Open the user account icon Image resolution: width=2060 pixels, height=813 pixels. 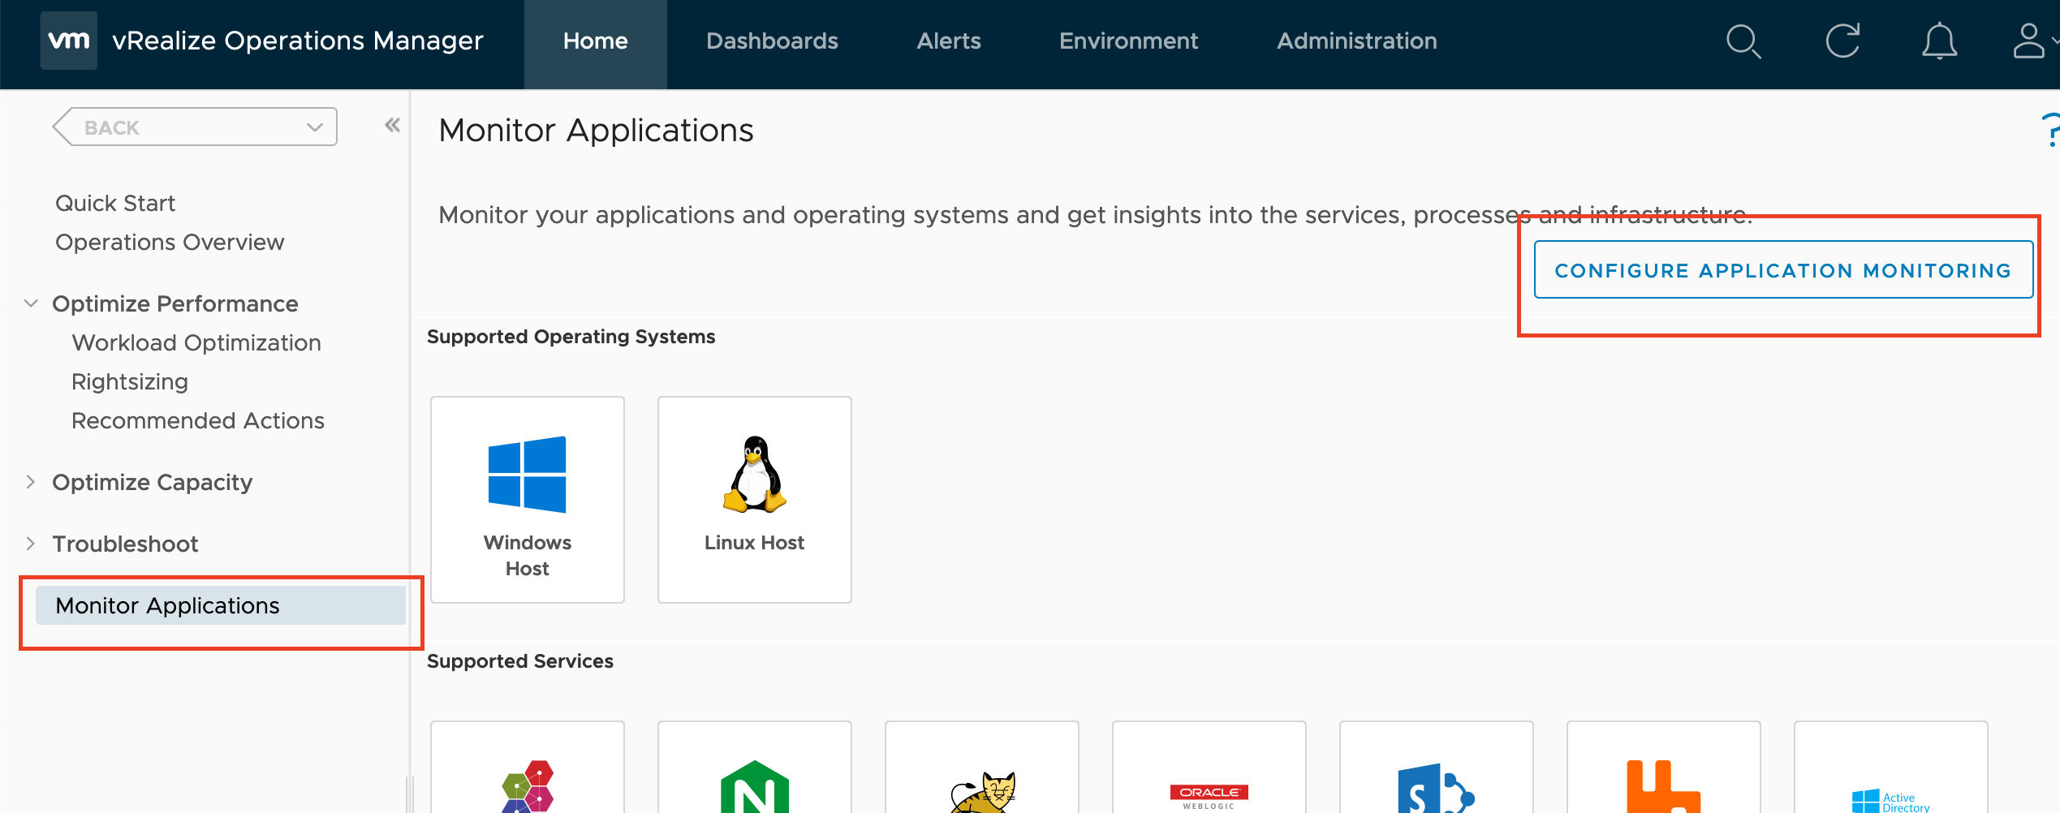pyautogui.click(x=2029, y=41)
